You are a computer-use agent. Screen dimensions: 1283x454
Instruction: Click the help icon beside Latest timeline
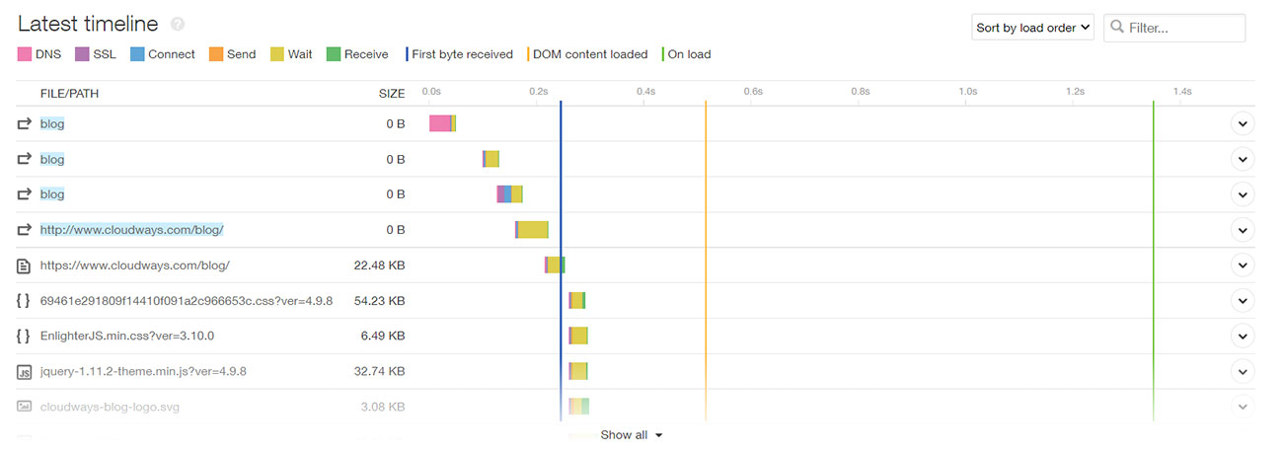click(x=177, y=25)
